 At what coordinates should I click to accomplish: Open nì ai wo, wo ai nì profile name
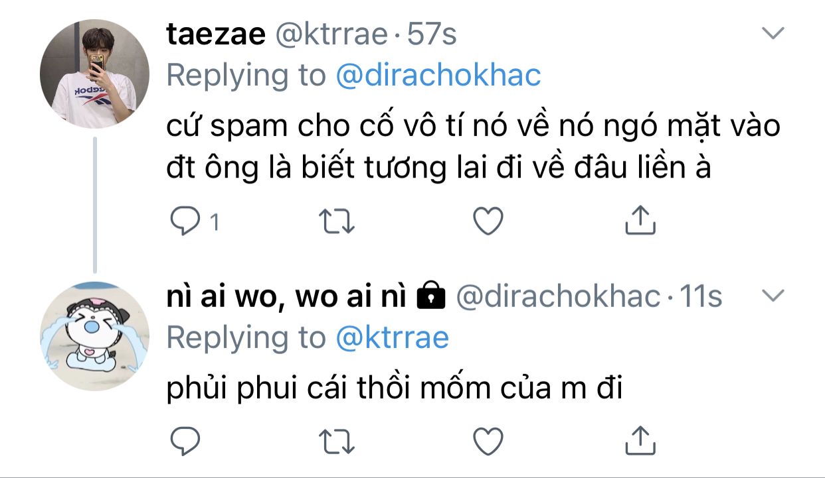point(286,298)
